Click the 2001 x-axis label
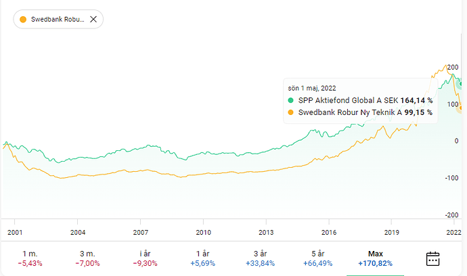The width and height of the screenshot is (467, 276). coord(15,232)
